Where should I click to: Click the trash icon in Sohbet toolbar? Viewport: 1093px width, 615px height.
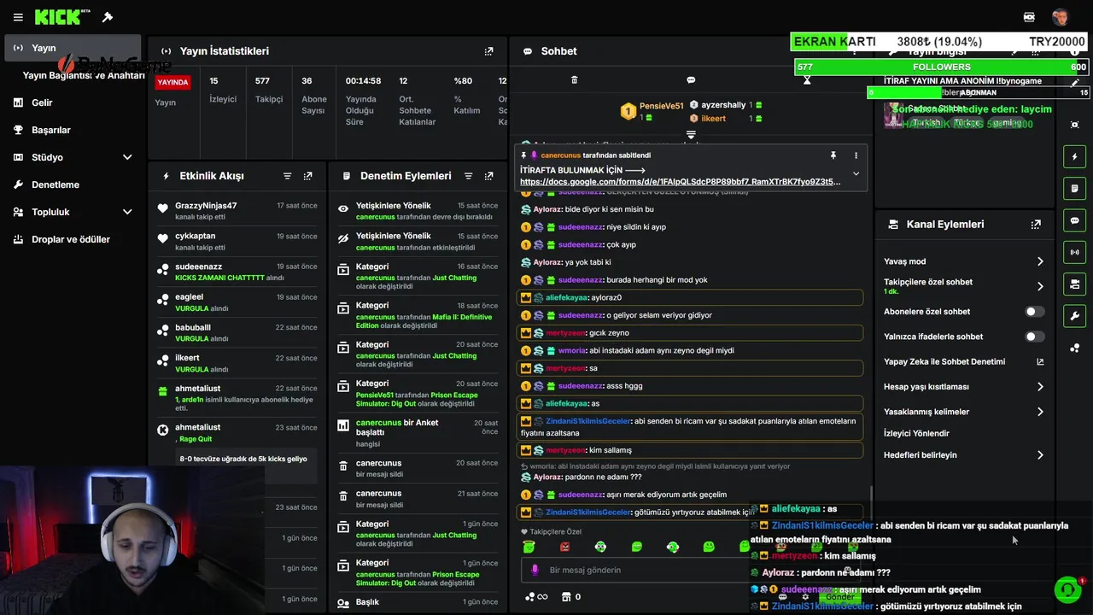575,80
